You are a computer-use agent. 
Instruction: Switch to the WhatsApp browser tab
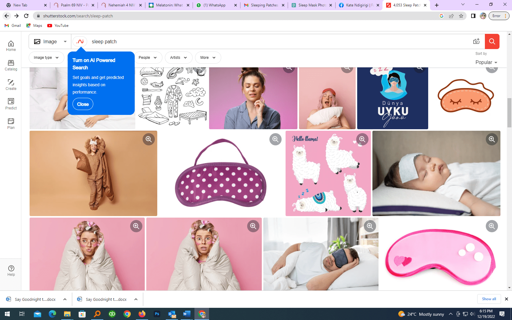click(x=216, y=5)
